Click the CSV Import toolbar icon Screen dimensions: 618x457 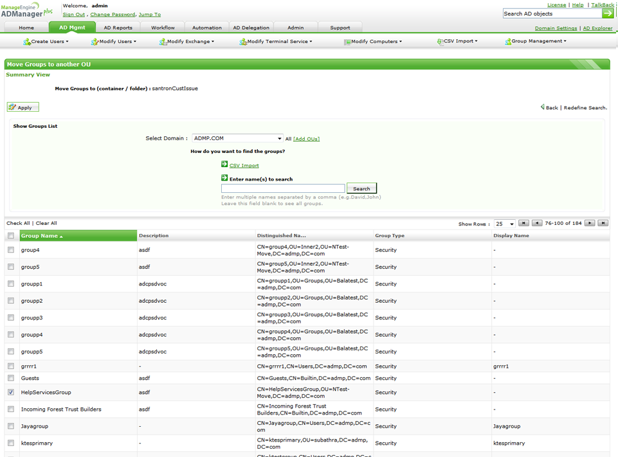(440, 41)
